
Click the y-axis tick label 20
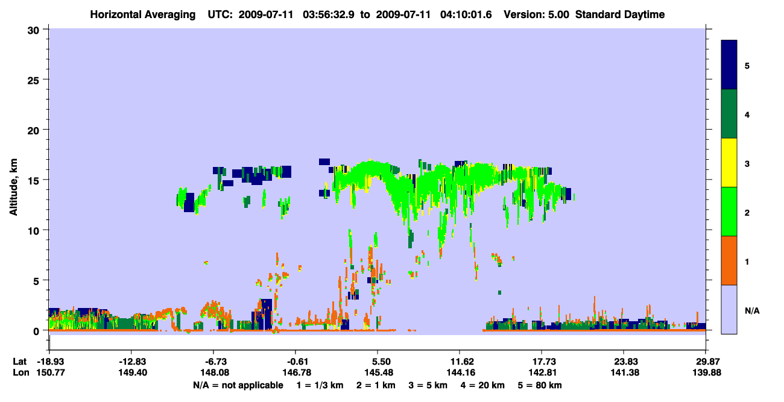pos(35,130)
